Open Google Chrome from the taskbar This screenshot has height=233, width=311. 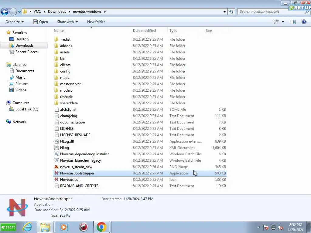point(101,227)
